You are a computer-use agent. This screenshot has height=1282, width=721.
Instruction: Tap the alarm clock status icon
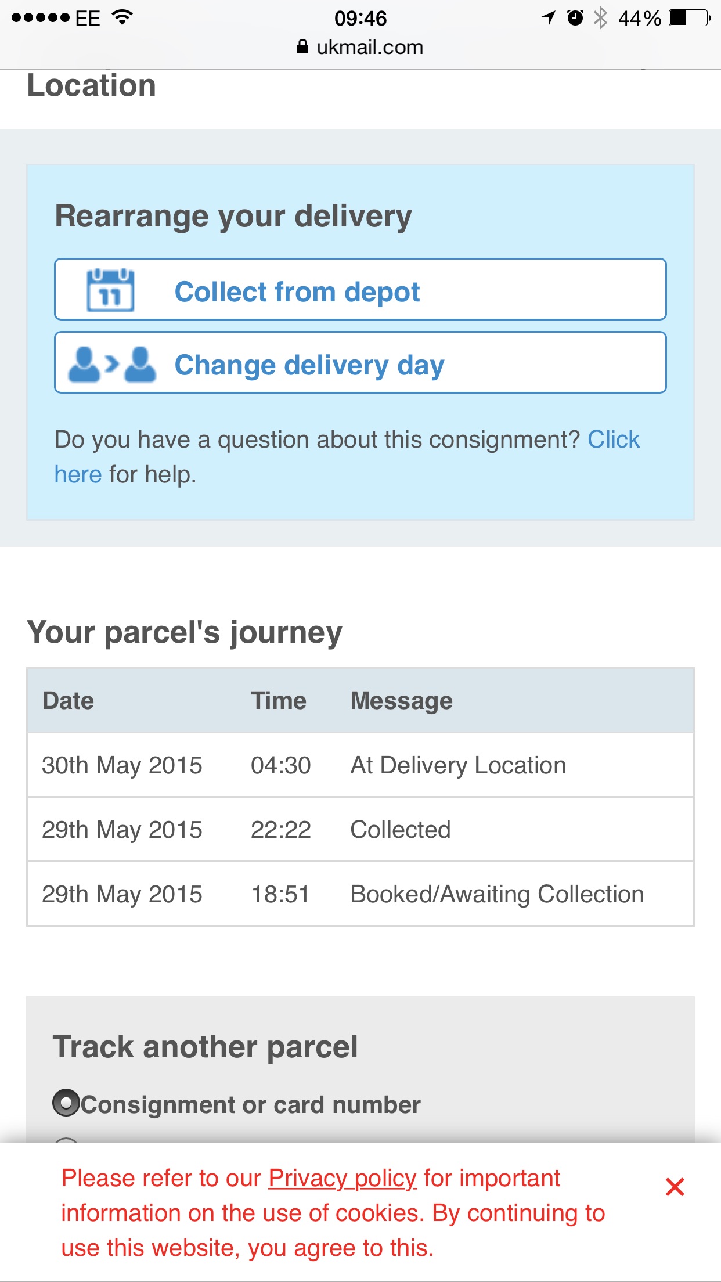coord(575,18)
